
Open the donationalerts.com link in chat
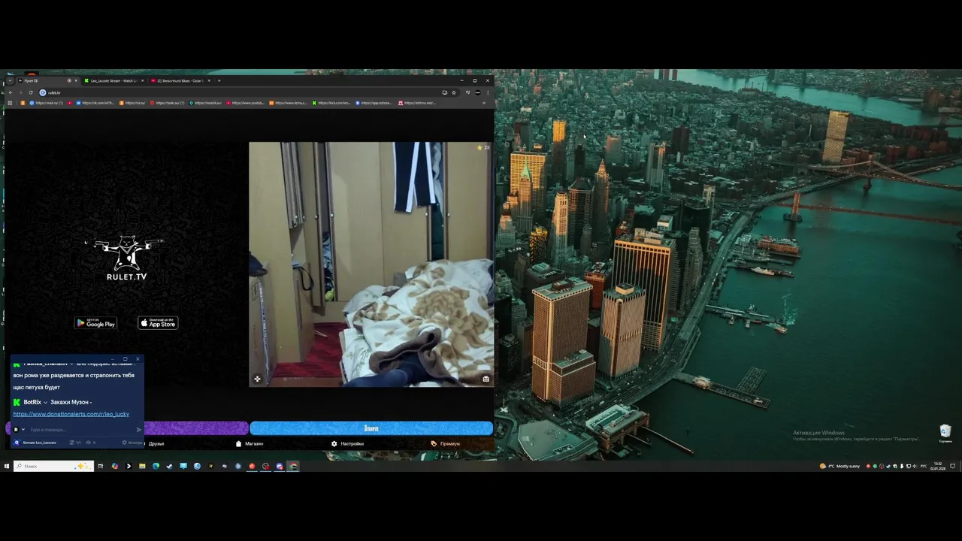(x=71, y=414)
